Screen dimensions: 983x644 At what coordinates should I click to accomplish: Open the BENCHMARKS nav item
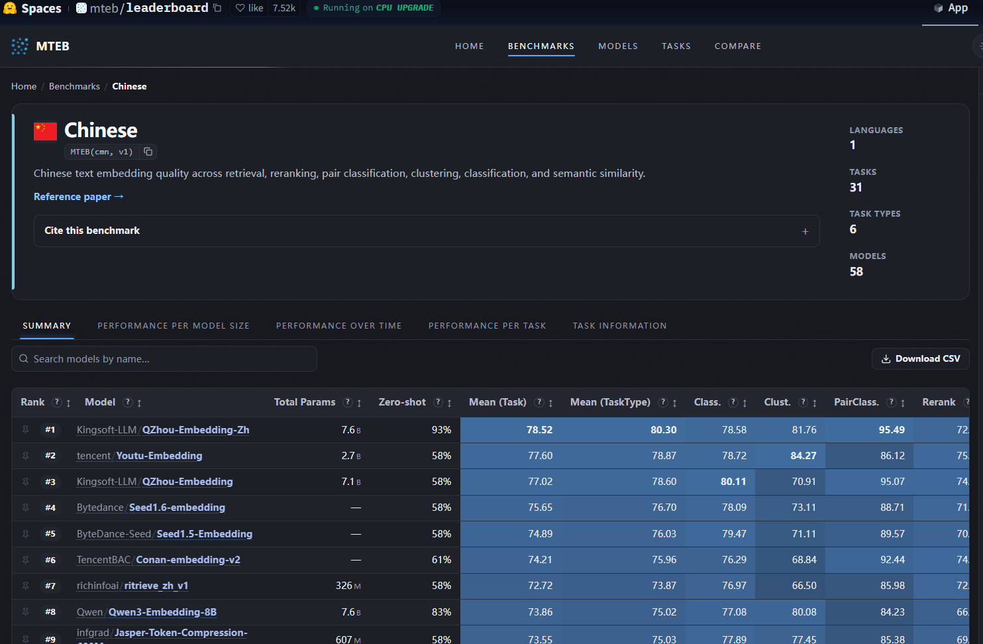pyautogui.click(x=541, y=46)
